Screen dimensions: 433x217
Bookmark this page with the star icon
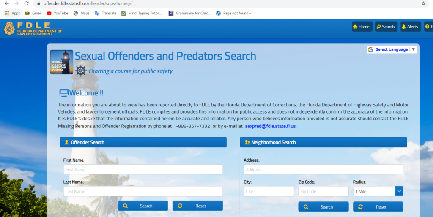[423, 3]
